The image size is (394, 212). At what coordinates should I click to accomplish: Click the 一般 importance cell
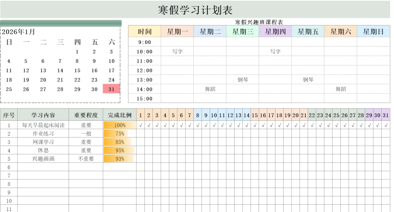click(86, 133)
